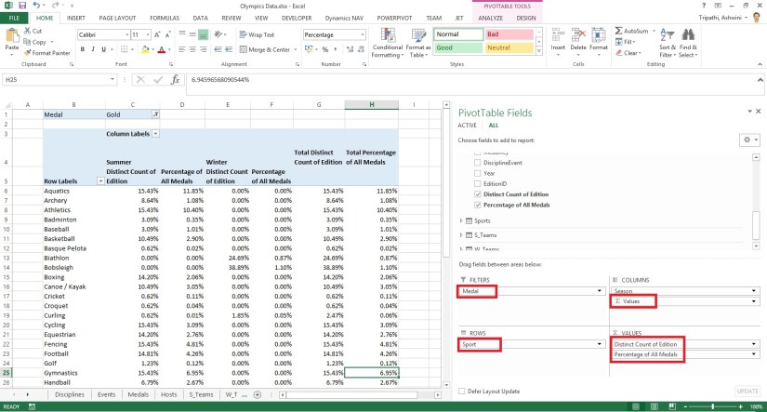
Task: Check the DisciplineEvent field
Action: coord(478,163)
